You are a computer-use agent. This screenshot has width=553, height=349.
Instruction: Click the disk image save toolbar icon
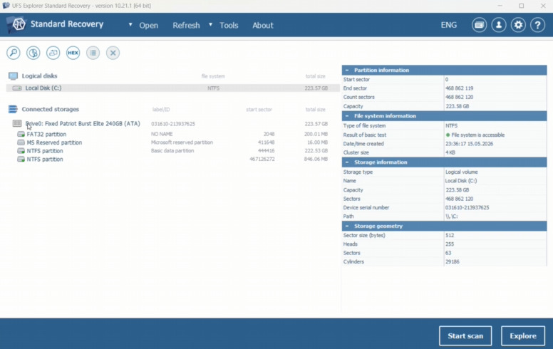pos(53,53)
